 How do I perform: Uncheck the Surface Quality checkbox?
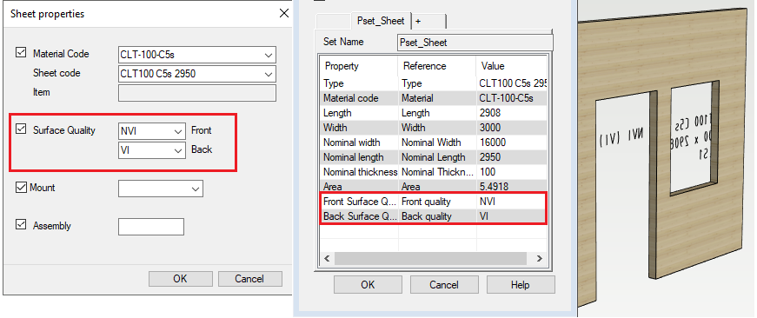[21, 129]
